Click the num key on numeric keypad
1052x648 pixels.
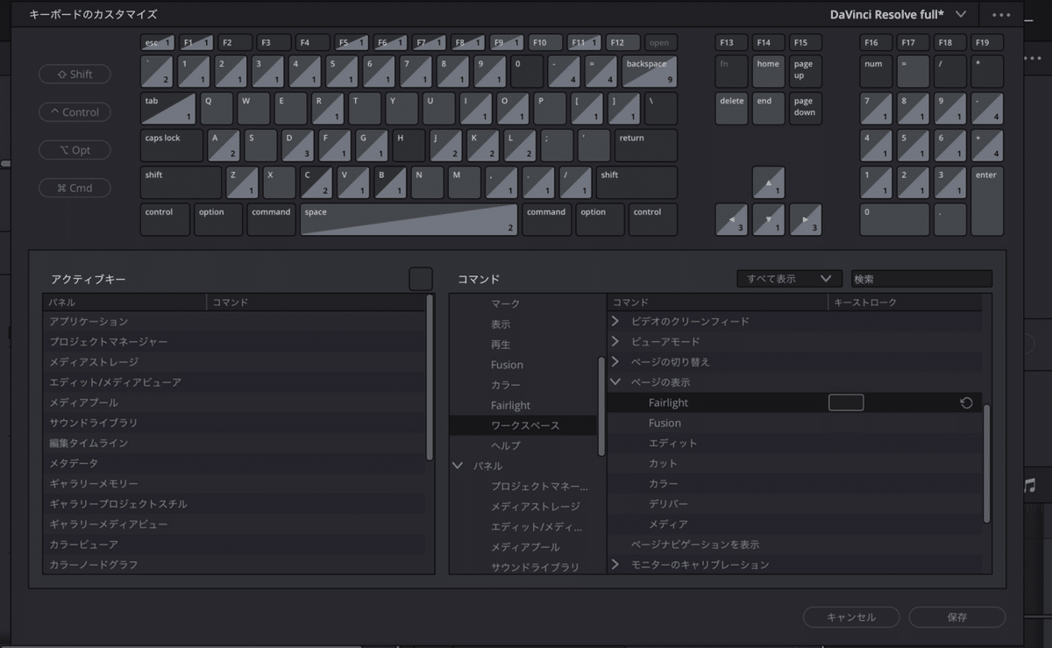(x=876, y=71)
